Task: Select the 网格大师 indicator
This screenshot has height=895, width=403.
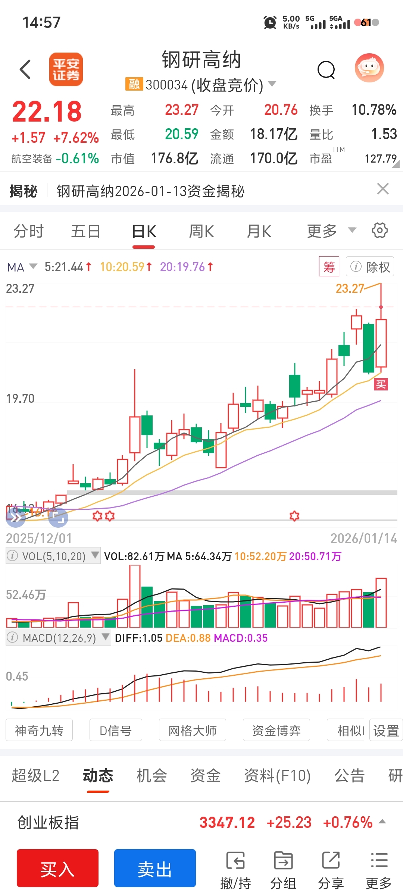Action: [x=193, y=730]
